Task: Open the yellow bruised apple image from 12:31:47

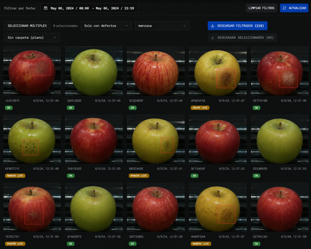Action: 218,71
